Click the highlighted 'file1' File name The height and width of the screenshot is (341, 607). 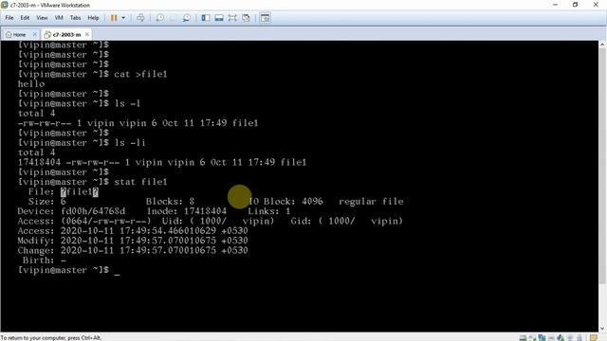pos(80,191)
